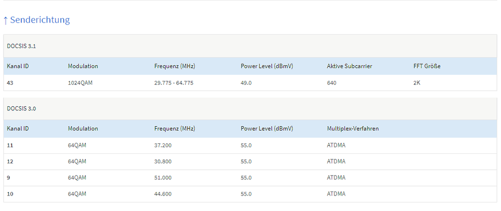Screen dimensions: 501x211
Task: Click frequency range 29.775 - 64.775
Action: (x=174, y=83)
